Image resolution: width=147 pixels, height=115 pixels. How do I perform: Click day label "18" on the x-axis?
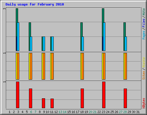(x=82, y=112)
